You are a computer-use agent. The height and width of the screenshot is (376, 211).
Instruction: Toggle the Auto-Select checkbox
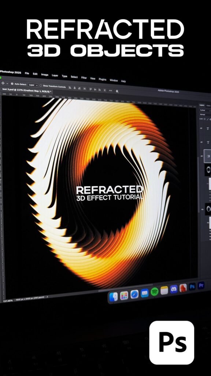(x=12, y=84)
